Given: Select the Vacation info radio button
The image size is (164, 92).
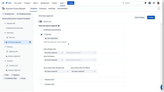Looking at the screenshot, I should click(x=42, y=84).
